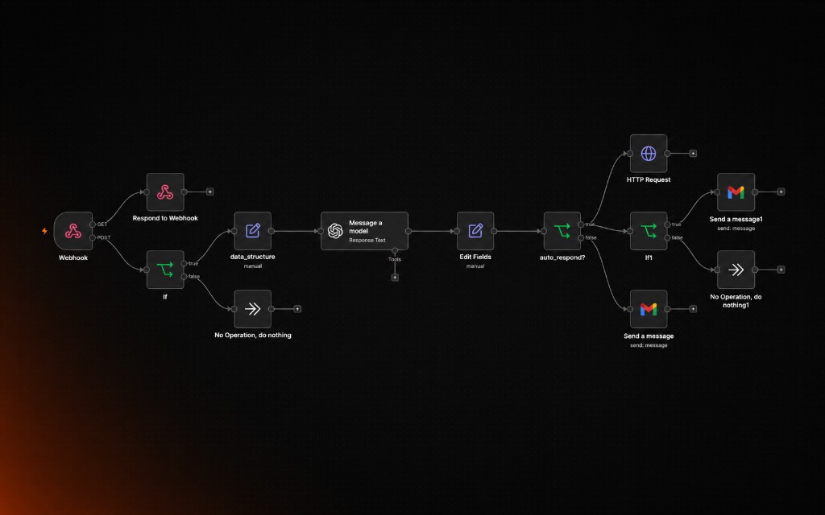The width and height of the screenshot is (825, 515).
Task: Click the input connector of Message a model
Action: tap(321, 231)
